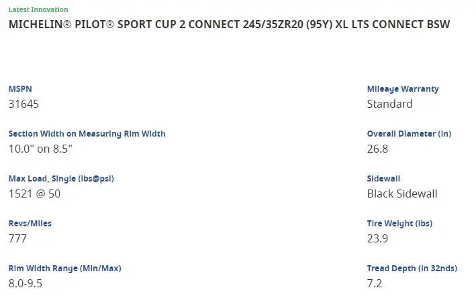Click the MSPN label
Screen dimensions: 476x304
coord(20,89)
